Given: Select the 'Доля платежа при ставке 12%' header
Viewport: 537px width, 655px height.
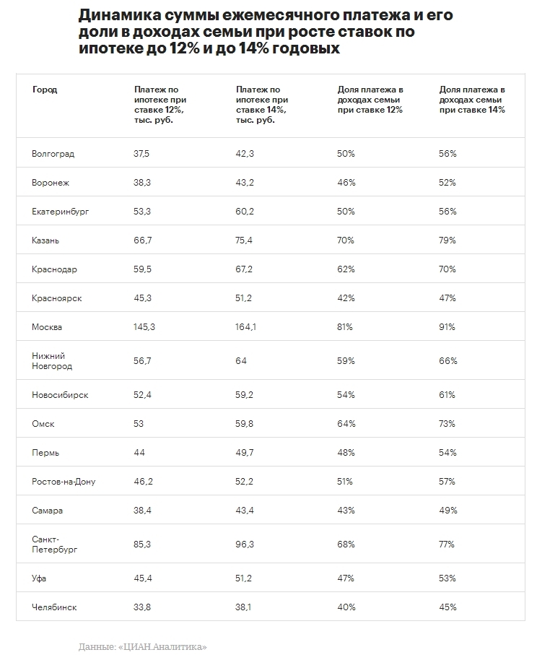Looking at the screenshot, I should click(x=370, y=100).
